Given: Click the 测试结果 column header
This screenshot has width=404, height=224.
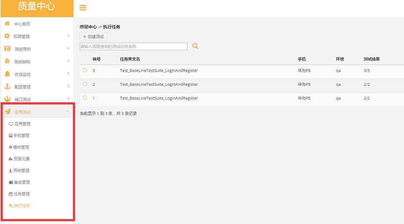Looking at the screenshot, I should pos(372,59).
